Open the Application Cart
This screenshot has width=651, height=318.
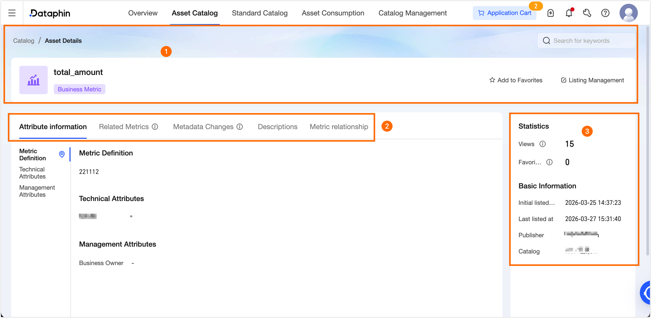504,13
